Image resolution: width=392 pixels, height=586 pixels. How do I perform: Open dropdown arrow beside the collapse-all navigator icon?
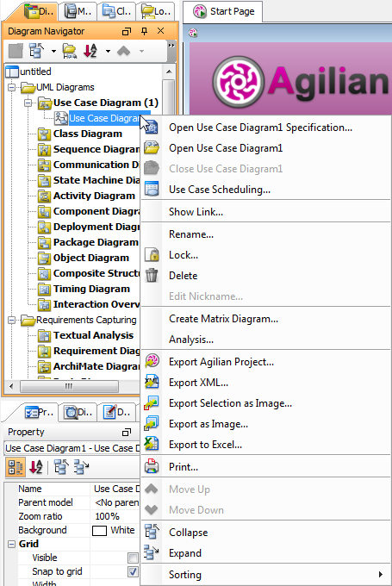click(53, 51)
